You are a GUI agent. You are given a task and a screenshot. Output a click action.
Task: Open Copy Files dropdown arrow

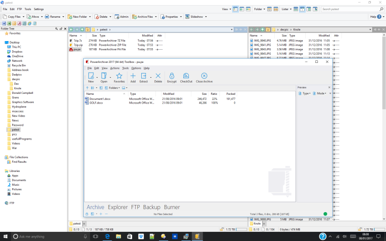[x=23, y=17]
